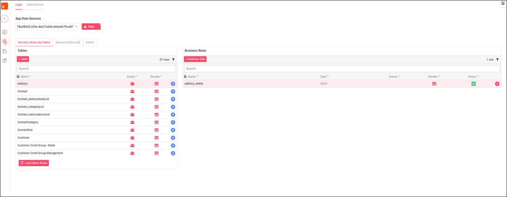Viewport: 507px width, 197px height.
Task: Open Results grid icon for Customer table
Action: tap(156, 138)
